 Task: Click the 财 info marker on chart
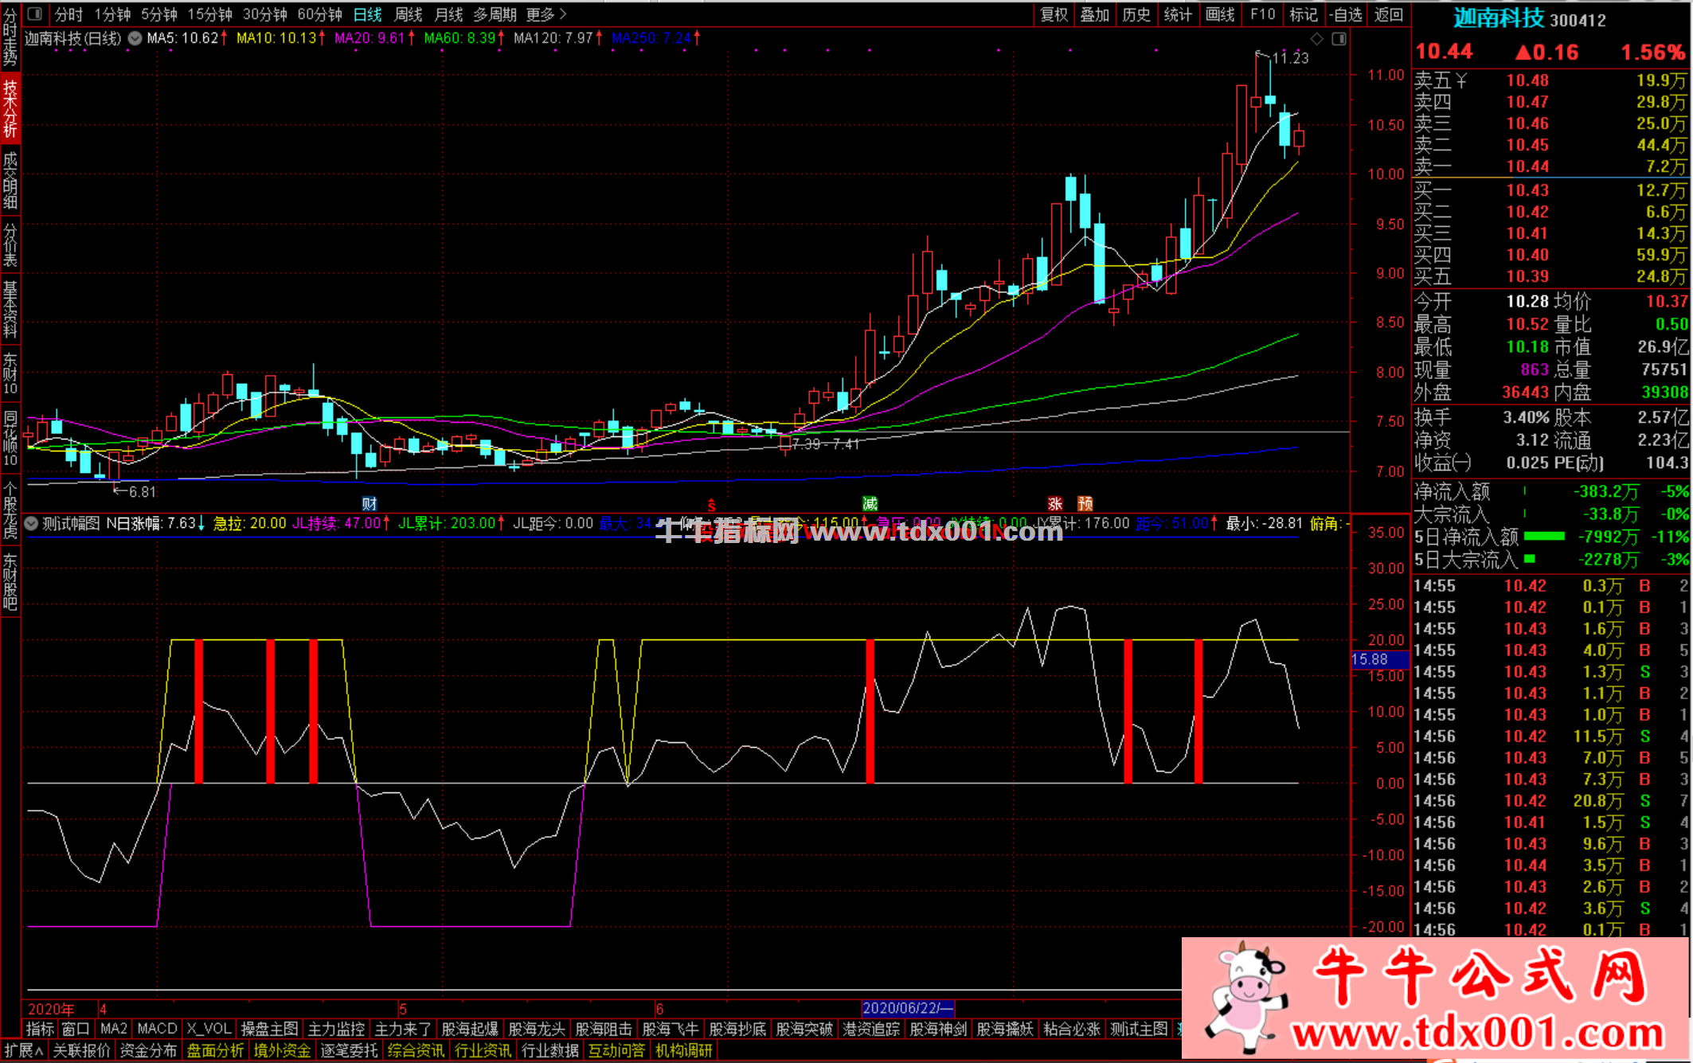(x=369, y=503)
